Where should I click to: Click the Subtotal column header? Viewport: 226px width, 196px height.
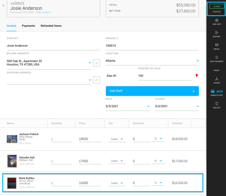pos(177,123)
